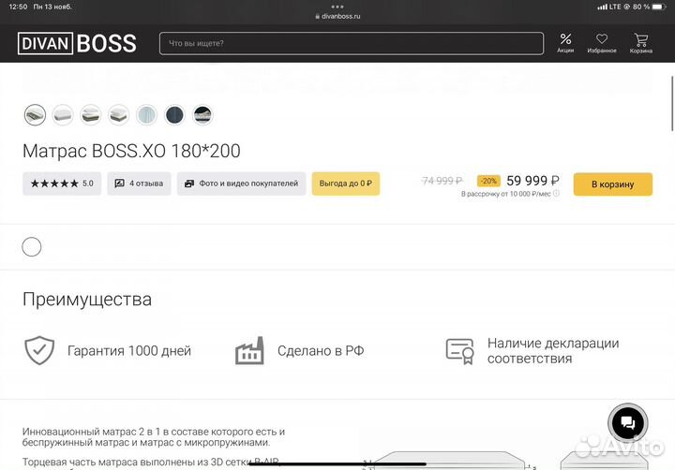Add to cart with 'В корзину'
Image resolution: width=675 pixels, height=470 pixels.
click(x=612, y=184)
